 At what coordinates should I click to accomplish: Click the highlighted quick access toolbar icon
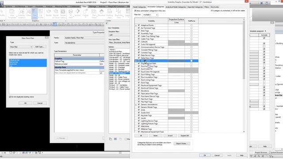54,24
